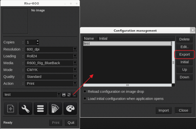The width and height of the screenshot is (196, 129).
Task: Click the page layout move icon
Action: (11, 108)
